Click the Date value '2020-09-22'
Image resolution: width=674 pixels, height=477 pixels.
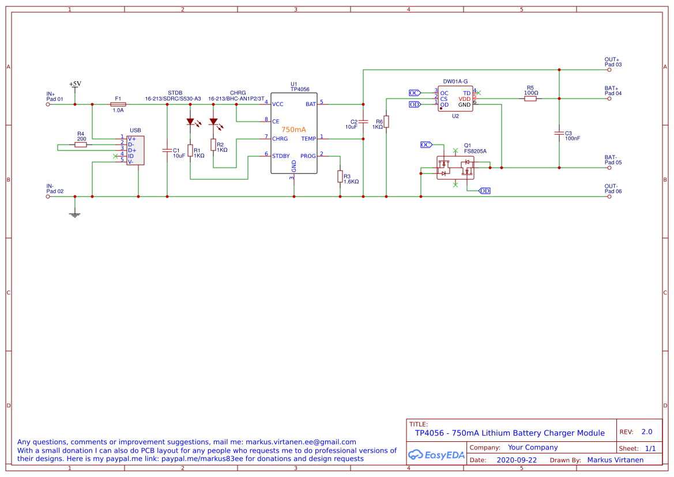(x=517, y=460)
